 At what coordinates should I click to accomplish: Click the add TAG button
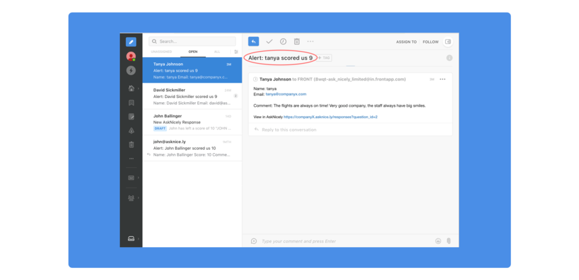point(325,58)
